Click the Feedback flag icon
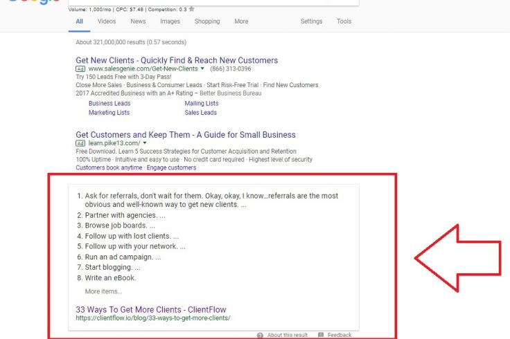The width and height of the screenshot is (510, 339). tap(321, 335)
